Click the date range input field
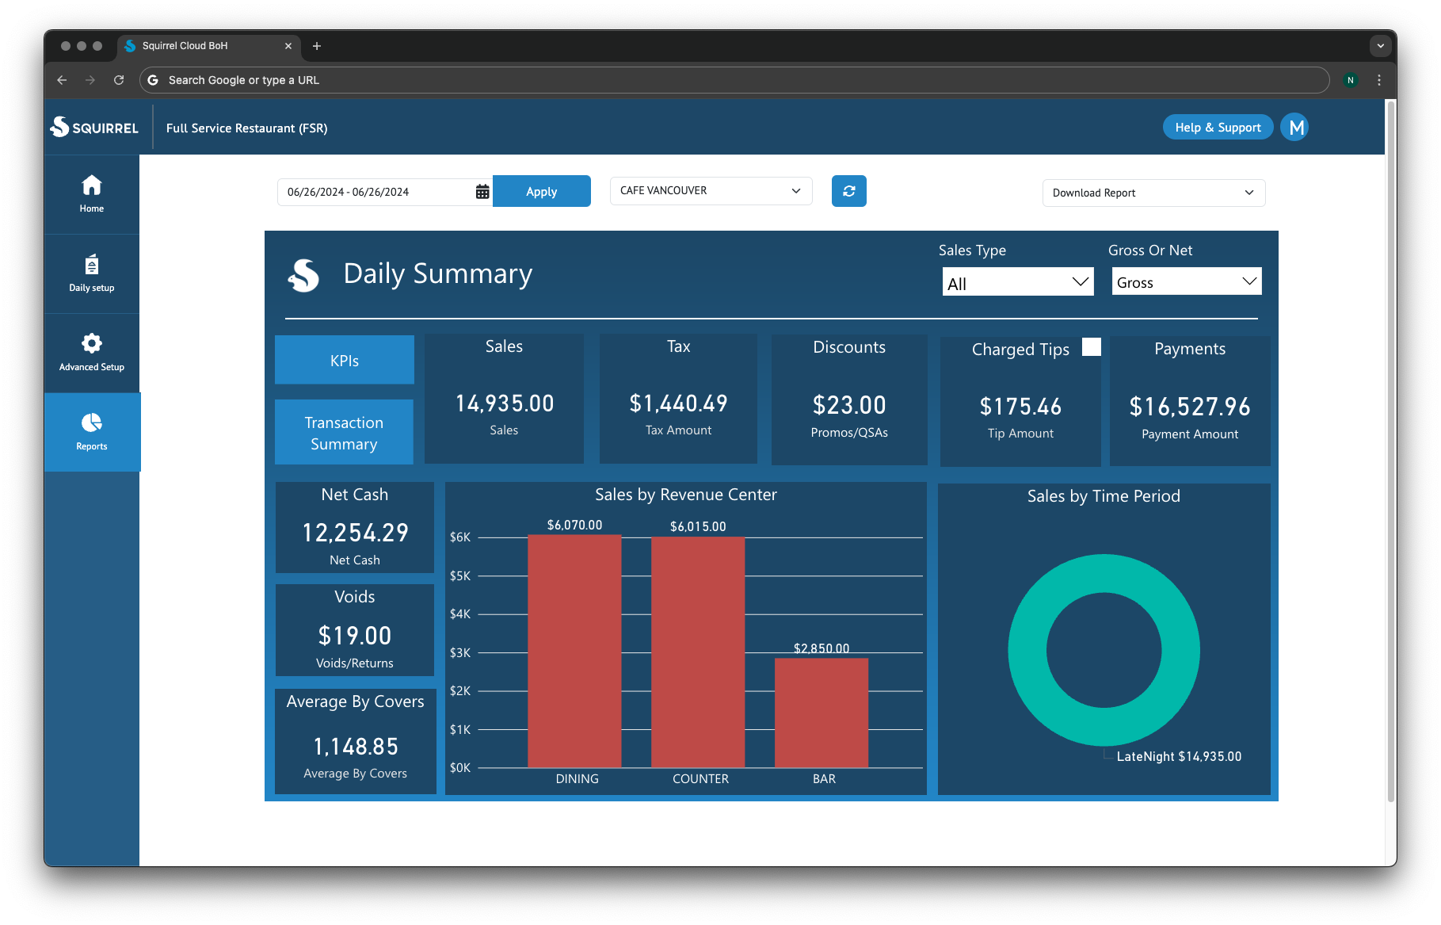This screenshot has height=925, width=1441. [x=376, y=192]
